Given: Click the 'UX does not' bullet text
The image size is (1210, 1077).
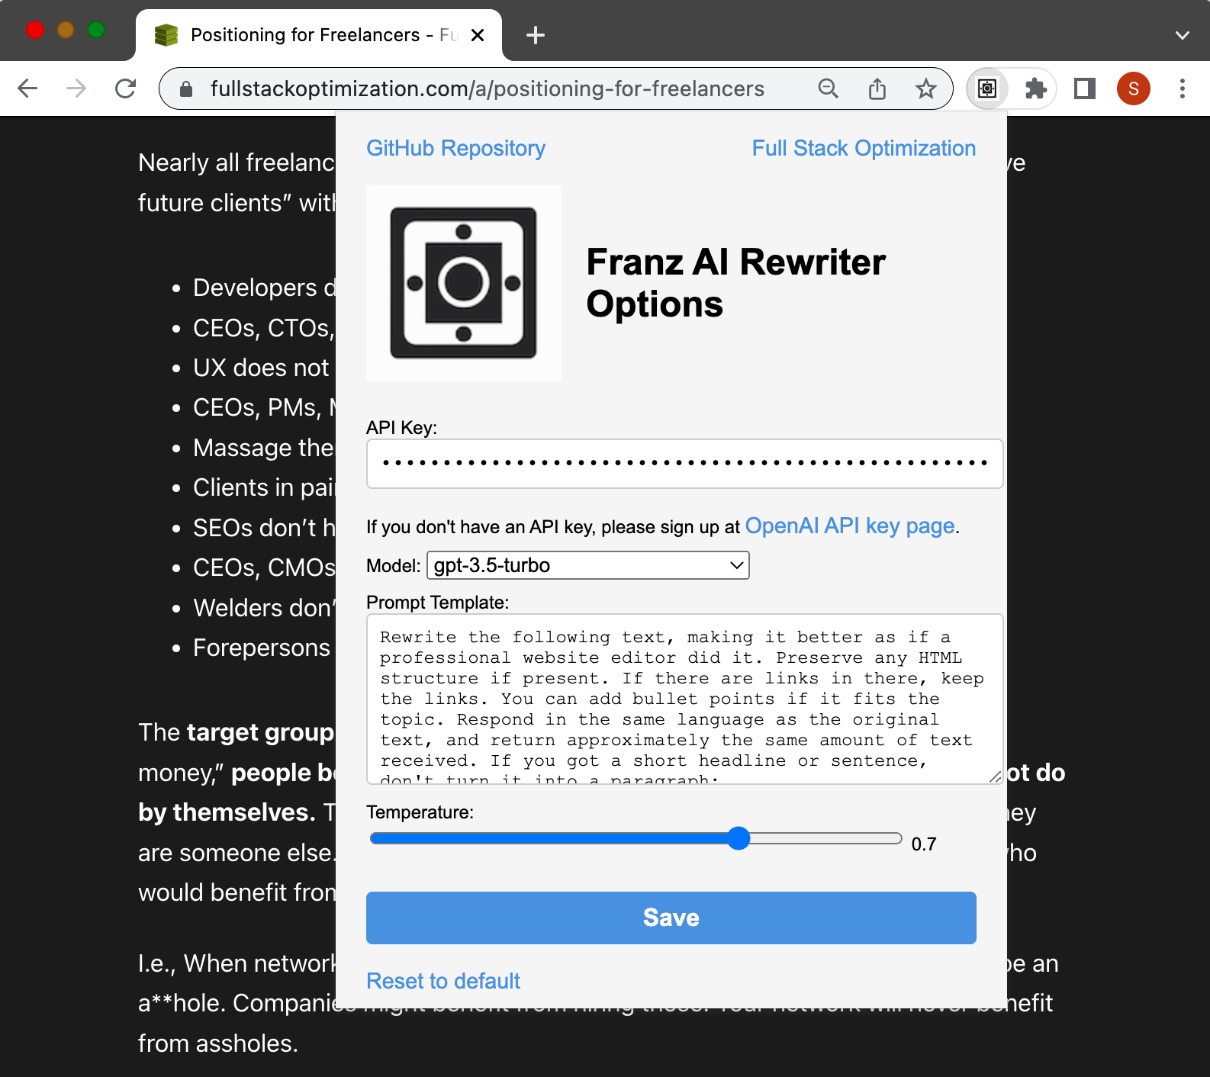Looking at the screenshot, I should pyautogui.click(x=261, y=368).
